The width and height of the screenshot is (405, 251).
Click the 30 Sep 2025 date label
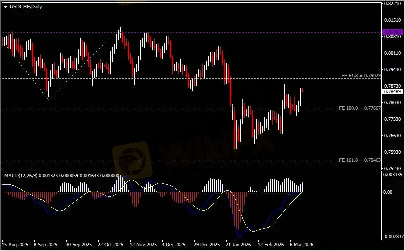(79, 245)
